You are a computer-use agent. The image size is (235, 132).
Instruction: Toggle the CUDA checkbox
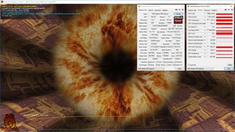[x=156, y=62]
